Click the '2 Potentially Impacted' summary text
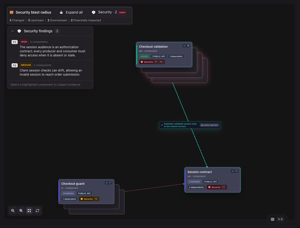The image size is (300, 228). point(86,20)
